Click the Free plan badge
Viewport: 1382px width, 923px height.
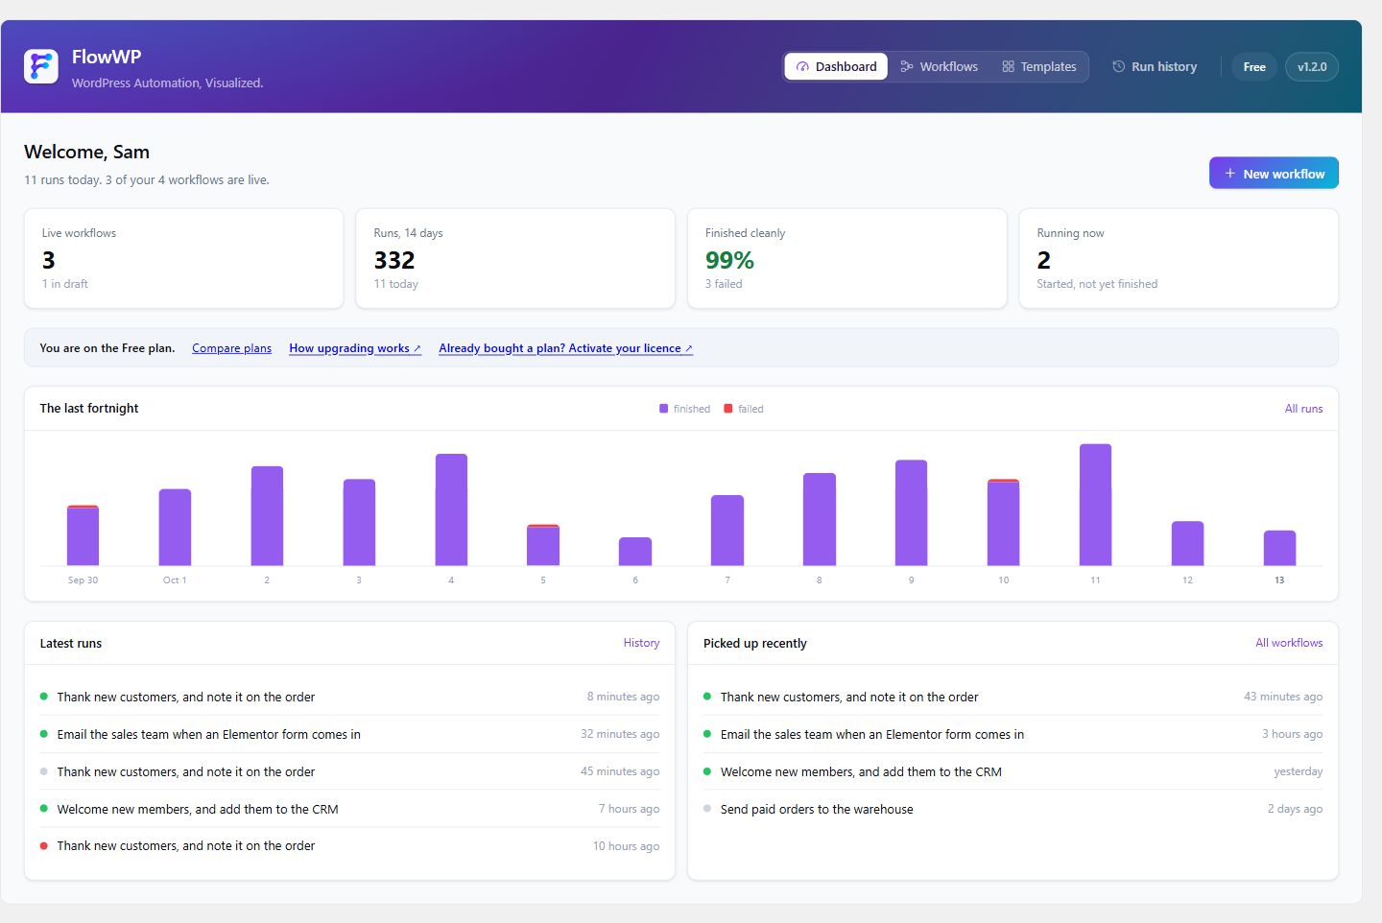click(1254, 66)
